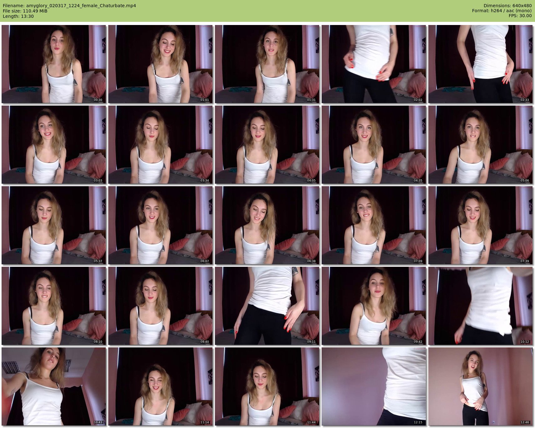The height and width of the screenshot is (428, 535).
Task: Select the "FPS: 30.00" text
Action: [520, 16]
